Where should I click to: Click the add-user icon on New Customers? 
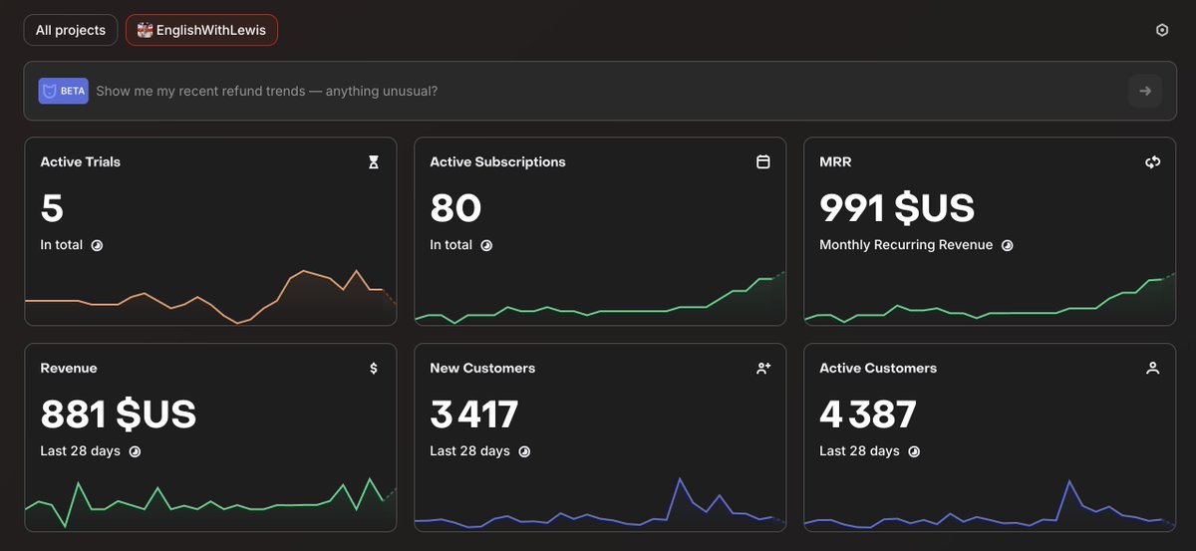coord(763,368)
